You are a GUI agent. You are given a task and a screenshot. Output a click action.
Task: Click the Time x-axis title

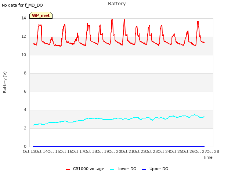coord(208,157)
